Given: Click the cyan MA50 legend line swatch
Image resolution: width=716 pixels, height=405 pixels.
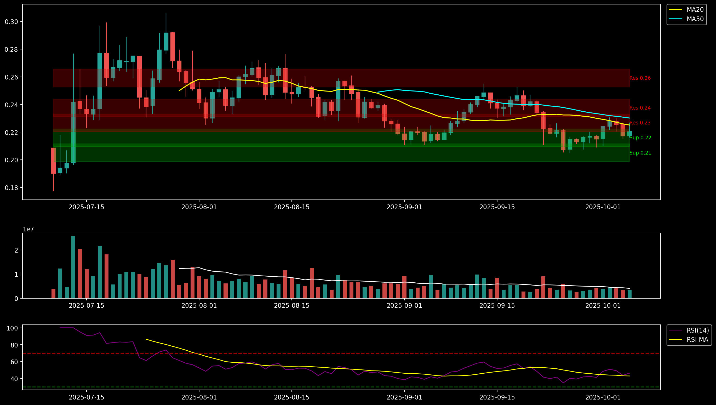Looking at the screenshot, I should (675, 19).
